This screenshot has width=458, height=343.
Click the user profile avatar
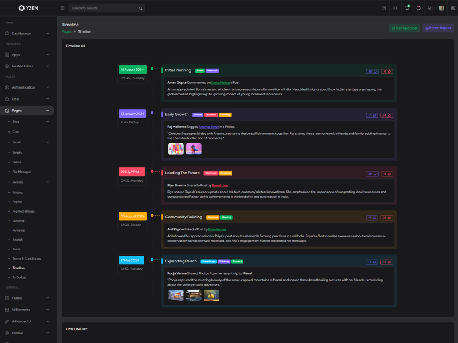pos(441,8)
